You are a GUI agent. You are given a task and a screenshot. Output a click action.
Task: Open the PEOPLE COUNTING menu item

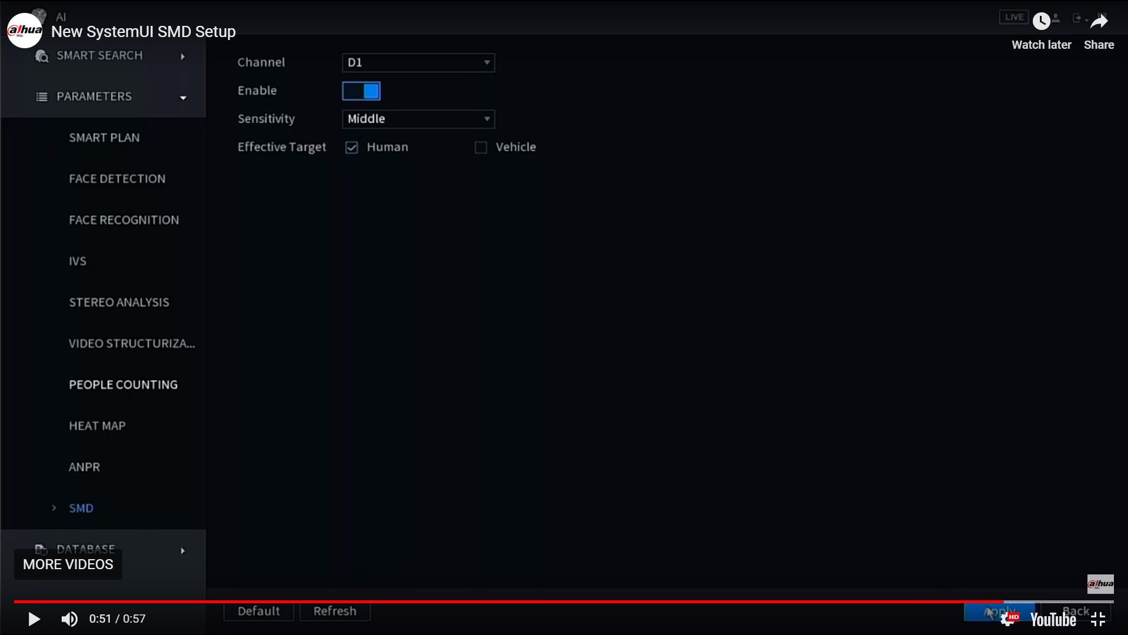[x=123, y=385]
